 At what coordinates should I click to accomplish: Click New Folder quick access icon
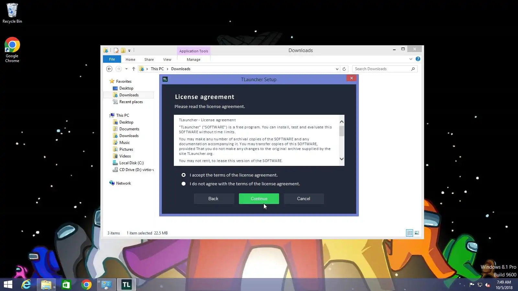(x=123, y=50)
